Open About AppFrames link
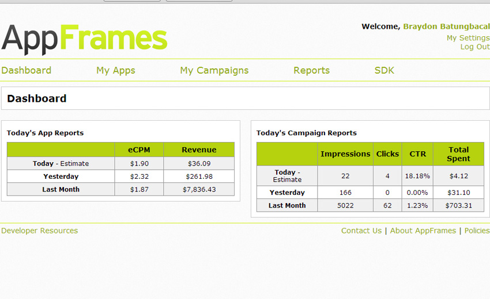Image resolution: width=490 pixels, height=299 pixels. [423, 231]
